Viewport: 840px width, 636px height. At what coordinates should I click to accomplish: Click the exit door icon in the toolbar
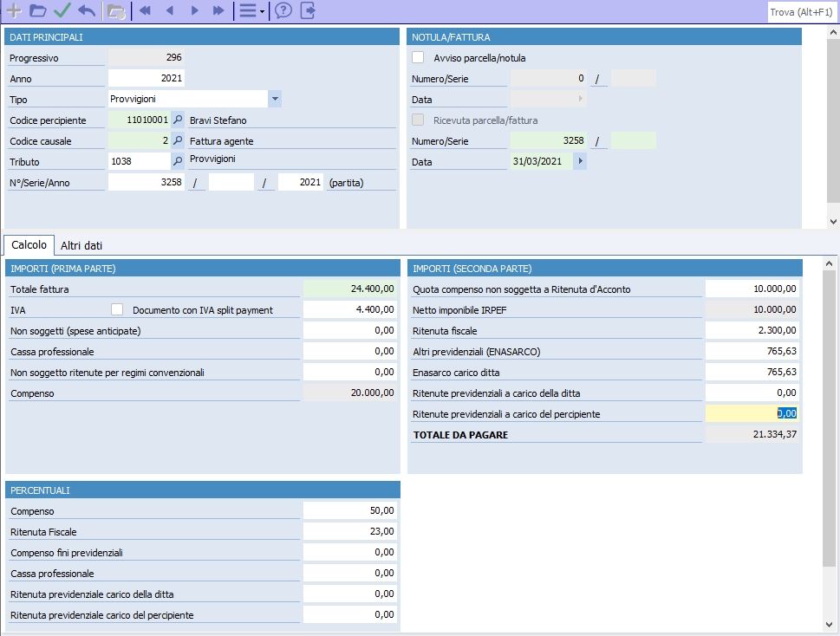308,11
